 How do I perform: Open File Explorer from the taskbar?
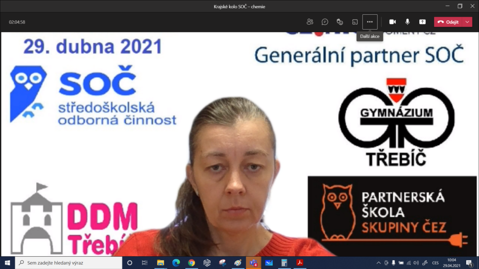(x=160, y=263)
